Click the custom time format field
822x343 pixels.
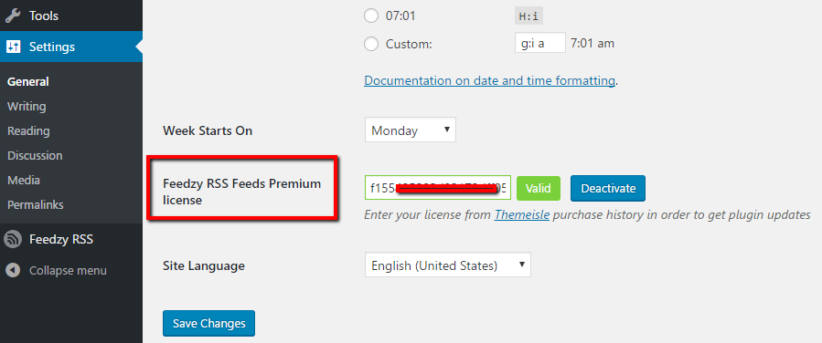540,43
